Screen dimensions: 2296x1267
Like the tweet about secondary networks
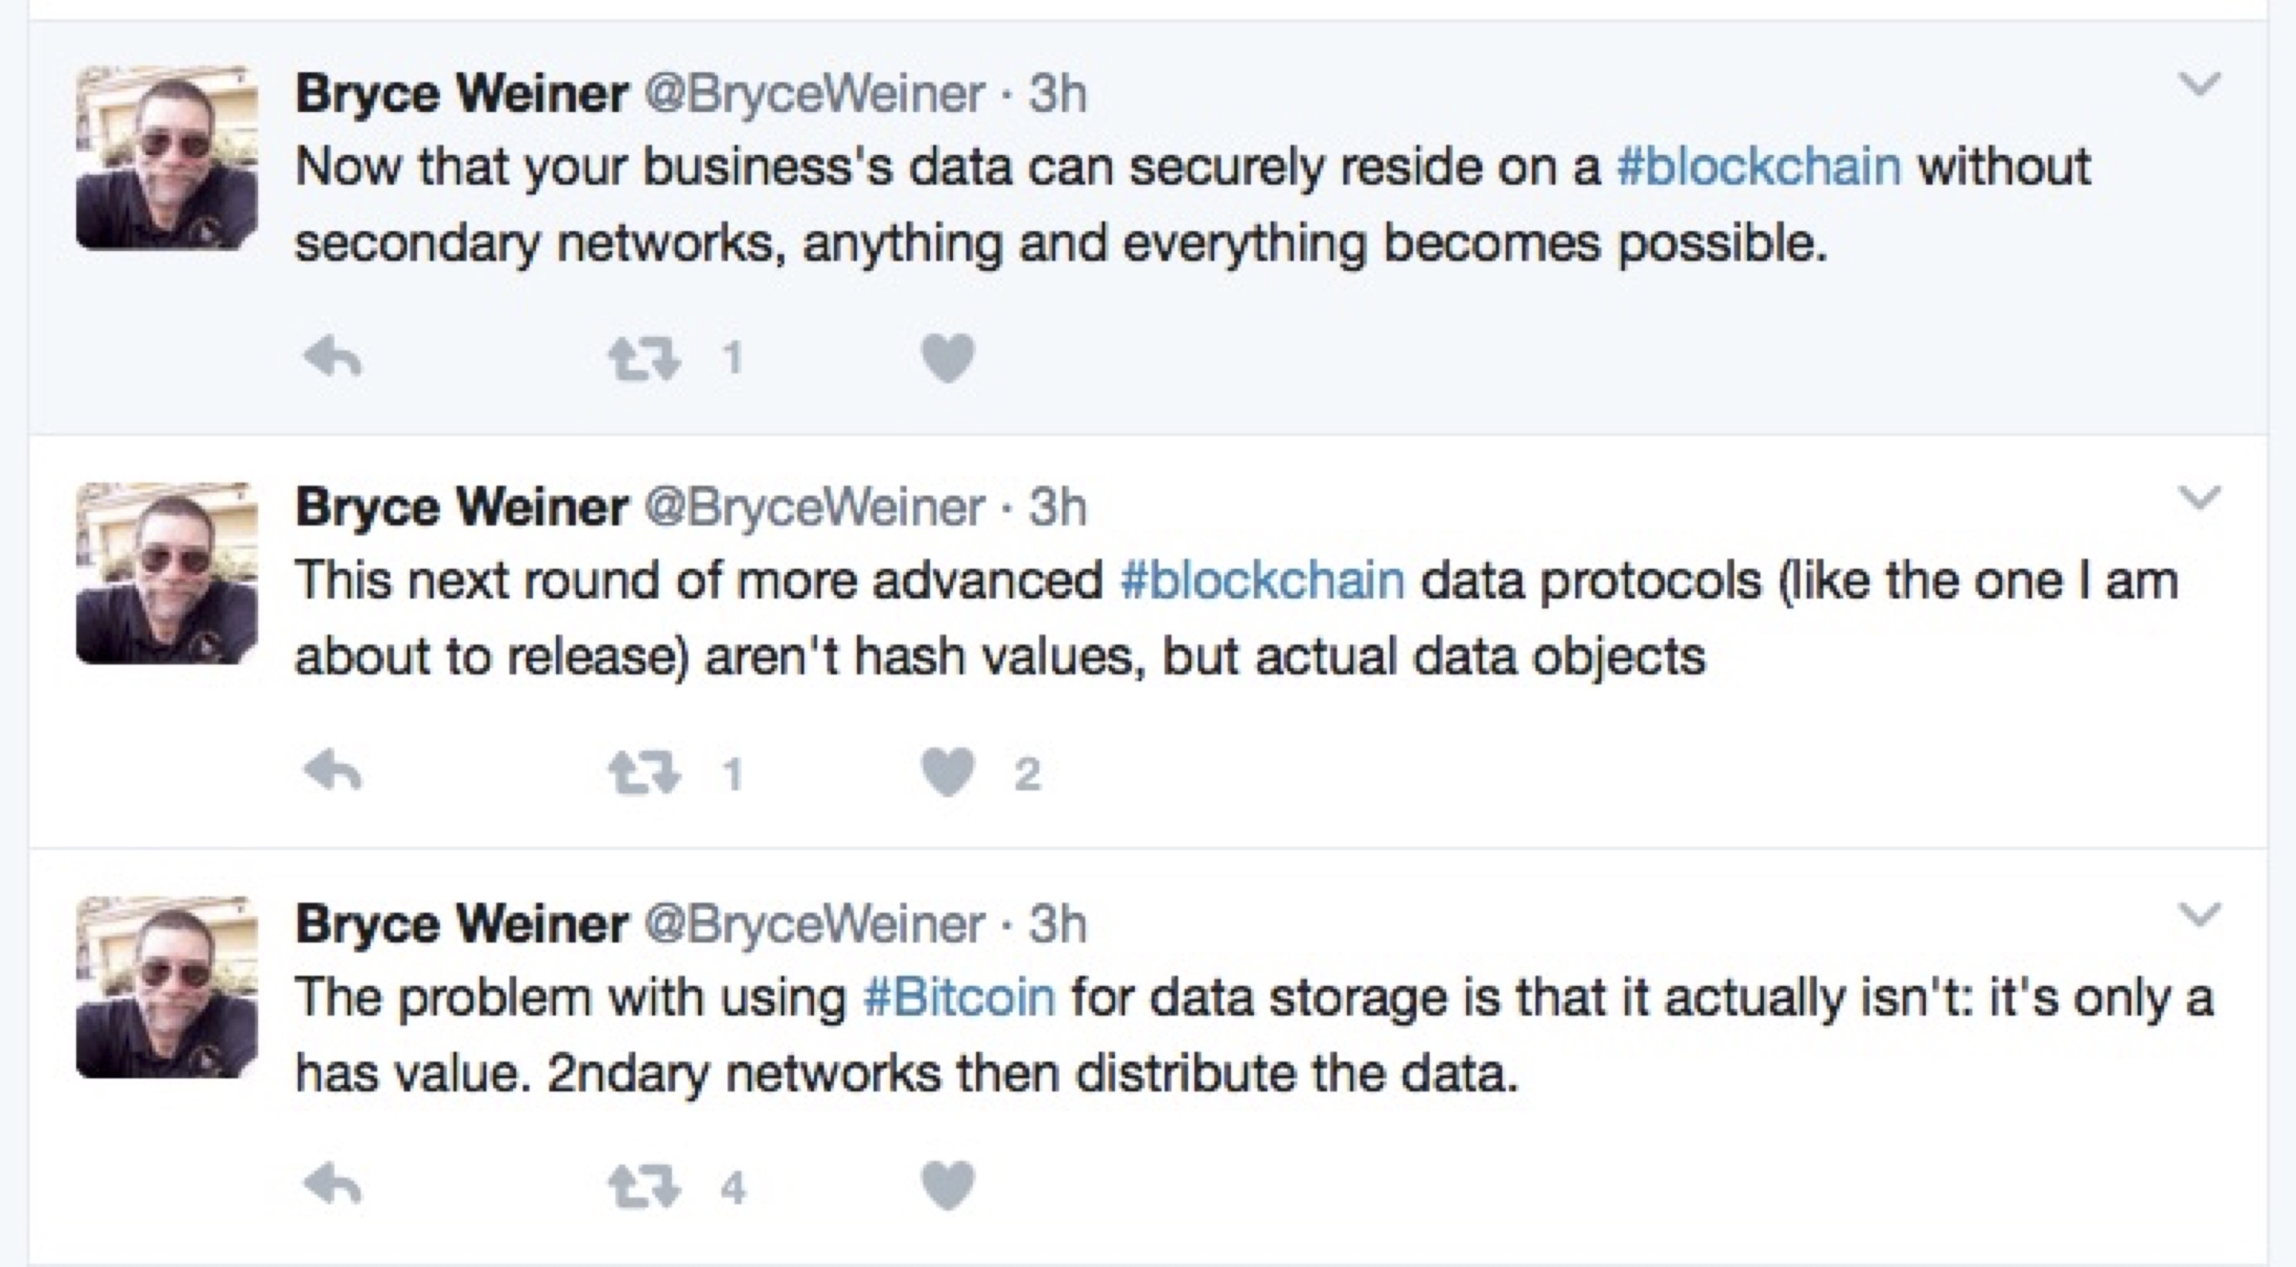point(947,358)
